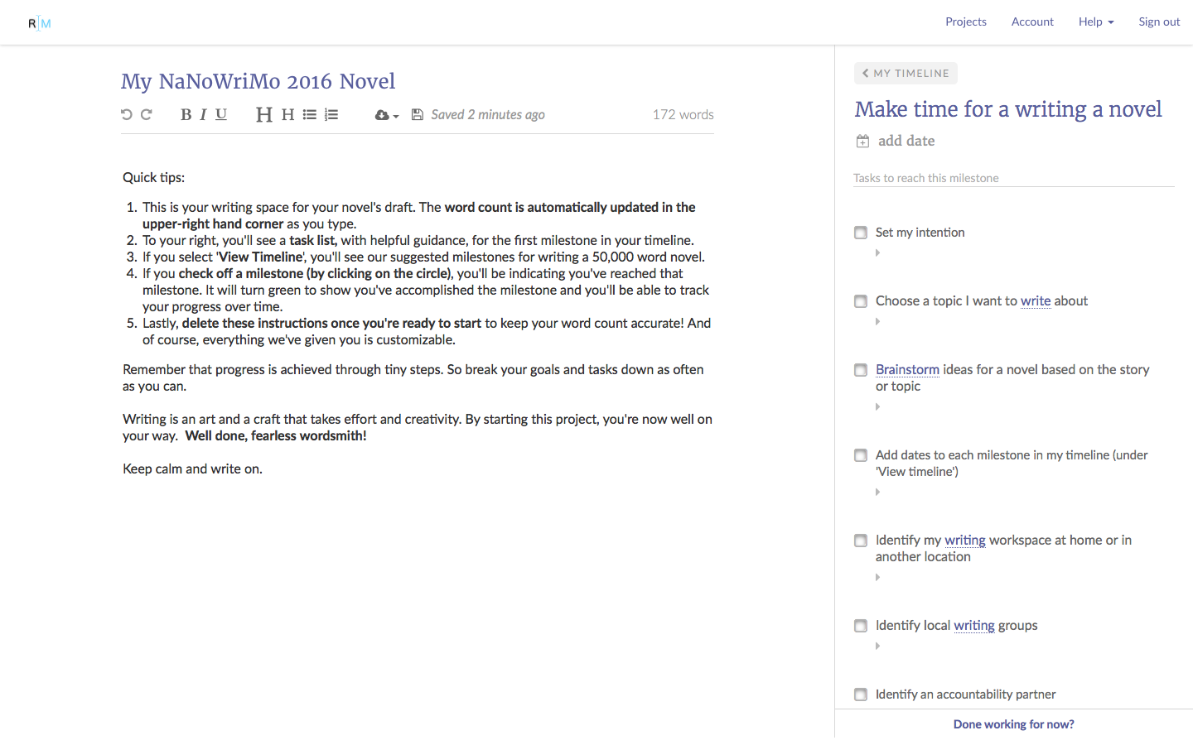Check 'Brainstorm ideas for a novel' task
1193x745 pixels.
[x=861, y=370]
